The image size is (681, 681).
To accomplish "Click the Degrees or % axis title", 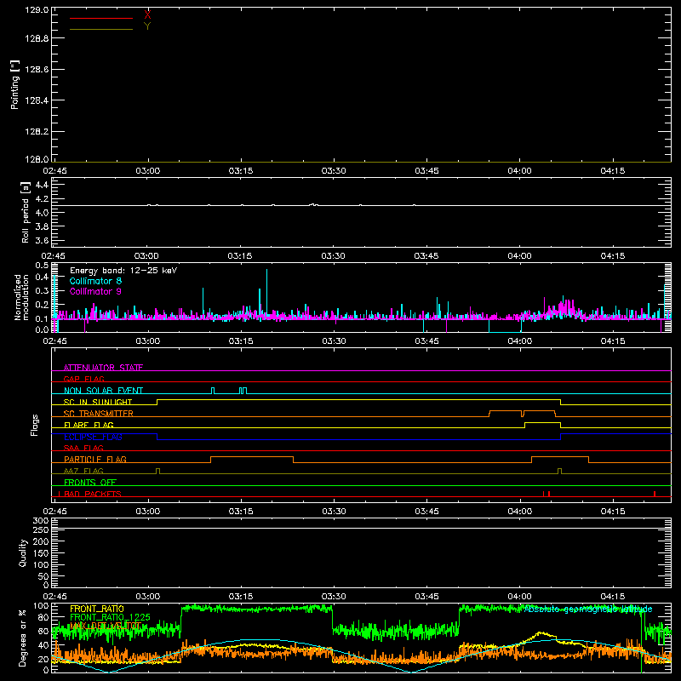I will (23, 638).
